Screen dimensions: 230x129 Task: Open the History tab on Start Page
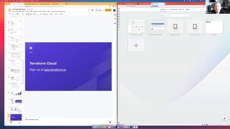(181, 10)
